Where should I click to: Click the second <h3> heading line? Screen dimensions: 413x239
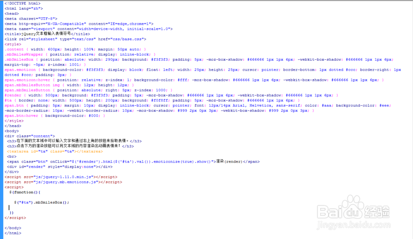pos(70,146)
